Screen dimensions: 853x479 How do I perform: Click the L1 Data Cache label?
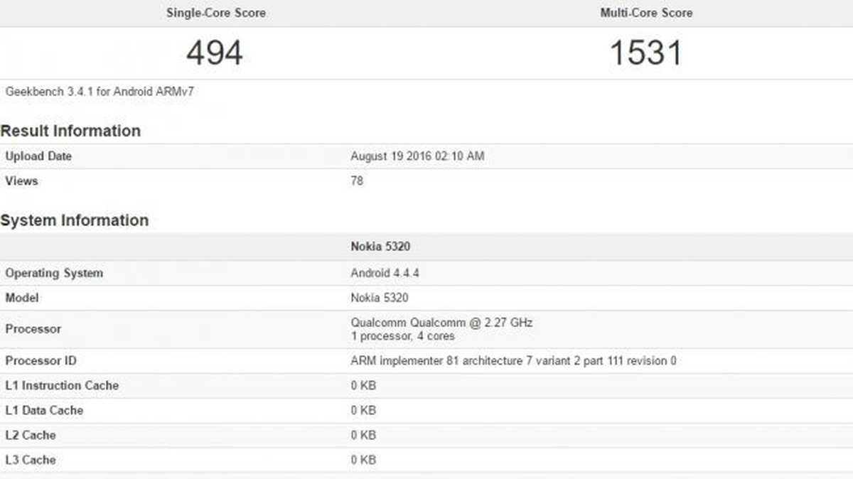click(44, 411)
